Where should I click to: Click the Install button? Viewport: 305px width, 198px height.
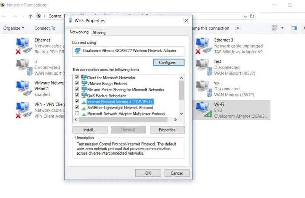point(90,130)
